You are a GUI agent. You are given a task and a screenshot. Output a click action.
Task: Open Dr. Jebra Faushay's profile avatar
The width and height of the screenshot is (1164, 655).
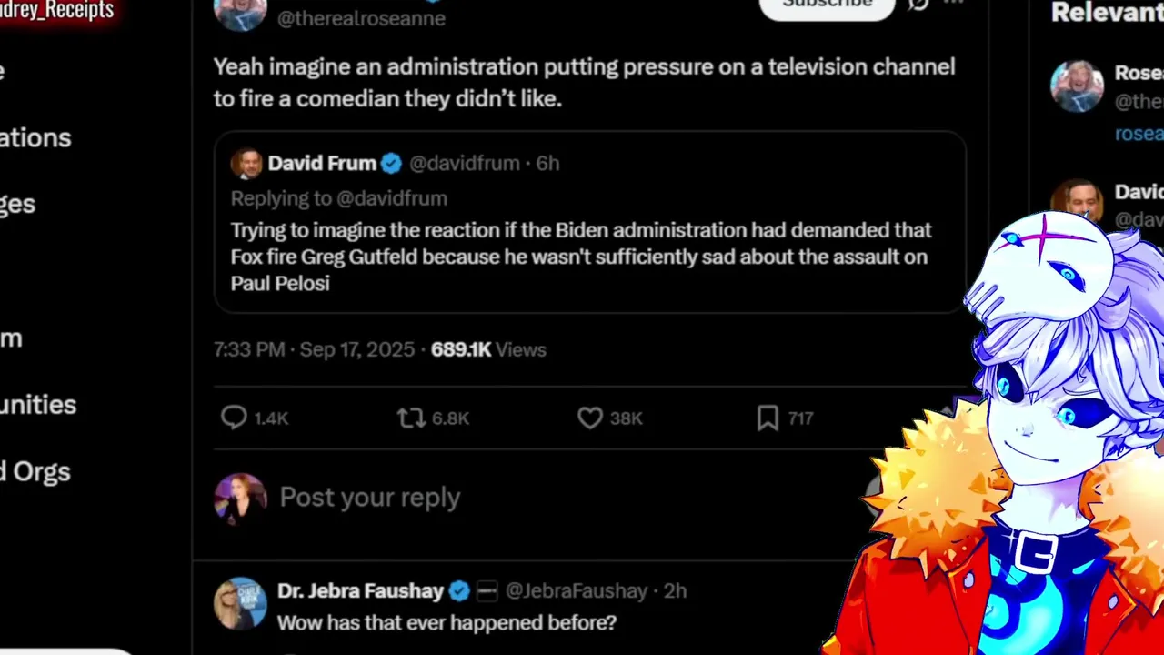point(240,604)
